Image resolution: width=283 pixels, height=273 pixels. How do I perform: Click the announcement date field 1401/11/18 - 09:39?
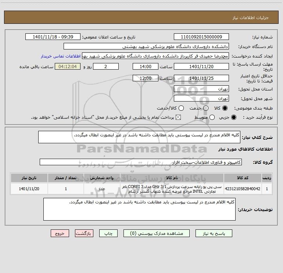coord(53,37)
